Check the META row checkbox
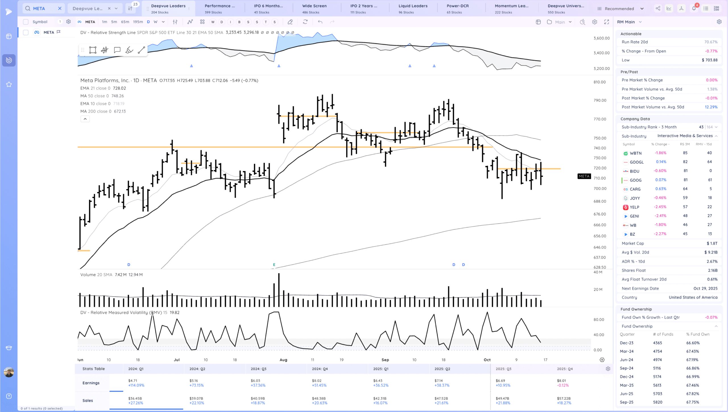This screenshot has height=412, width=728. point(26,32)
